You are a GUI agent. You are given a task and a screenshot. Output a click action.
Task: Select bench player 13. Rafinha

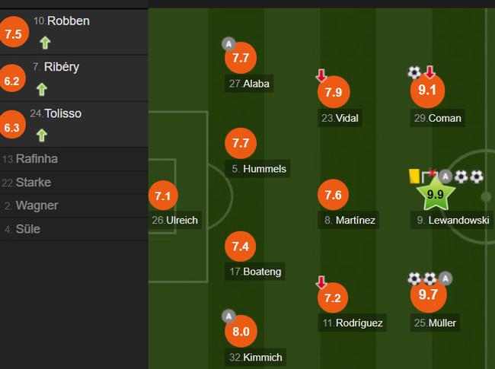[x=74, y=159]
